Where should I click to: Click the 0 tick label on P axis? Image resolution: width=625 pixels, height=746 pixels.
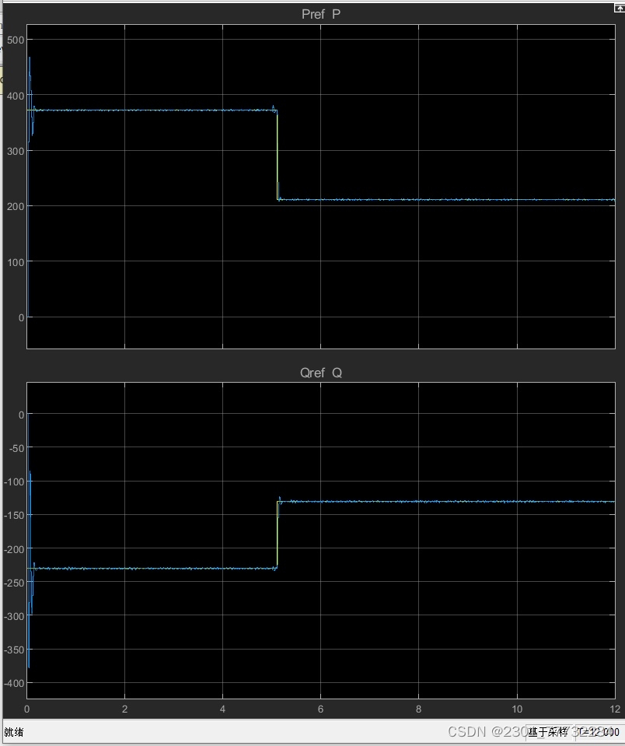click(x=22, y=317)
